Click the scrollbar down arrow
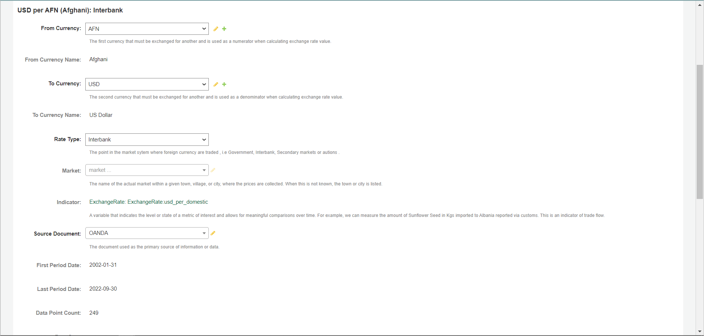 (700, 331)
